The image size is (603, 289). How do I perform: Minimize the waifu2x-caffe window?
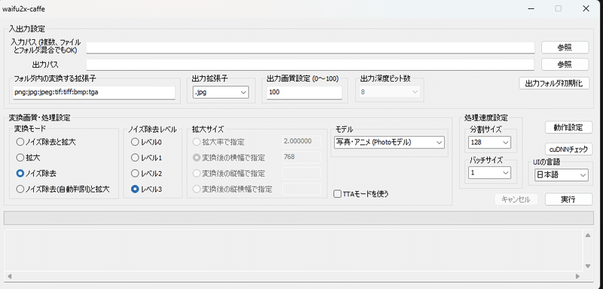pyautogui.click(x=531, y=9)
